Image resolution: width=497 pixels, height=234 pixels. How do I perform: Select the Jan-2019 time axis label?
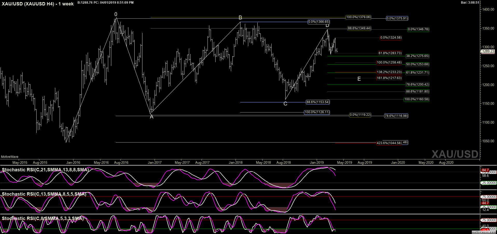(317, 162)
